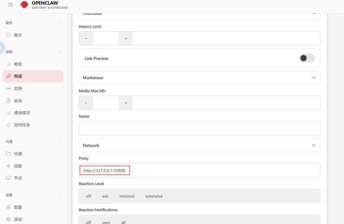The image size is (344, 224).
Task: Click the Name input field
Action: 199,128
